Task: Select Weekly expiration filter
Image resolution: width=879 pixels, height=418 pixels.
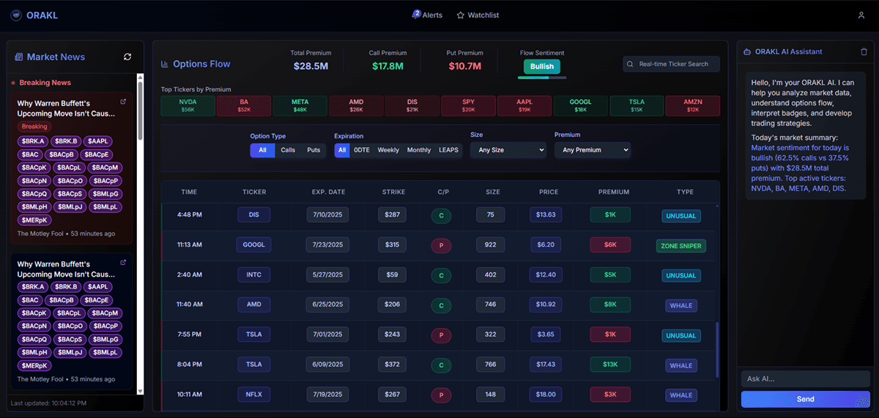Action: tap(388, 150)
